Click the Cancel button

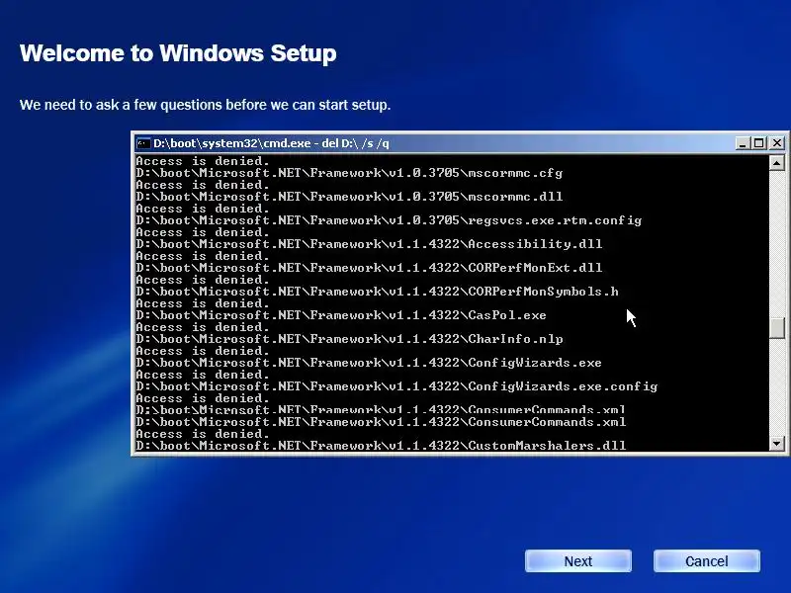[707, 561]
